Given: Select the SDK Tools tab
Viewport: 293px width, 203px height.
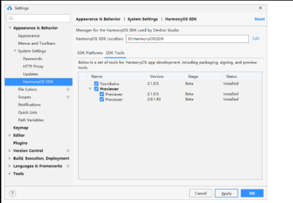Looking at the screenshot, I should click(x=115, y=53).
